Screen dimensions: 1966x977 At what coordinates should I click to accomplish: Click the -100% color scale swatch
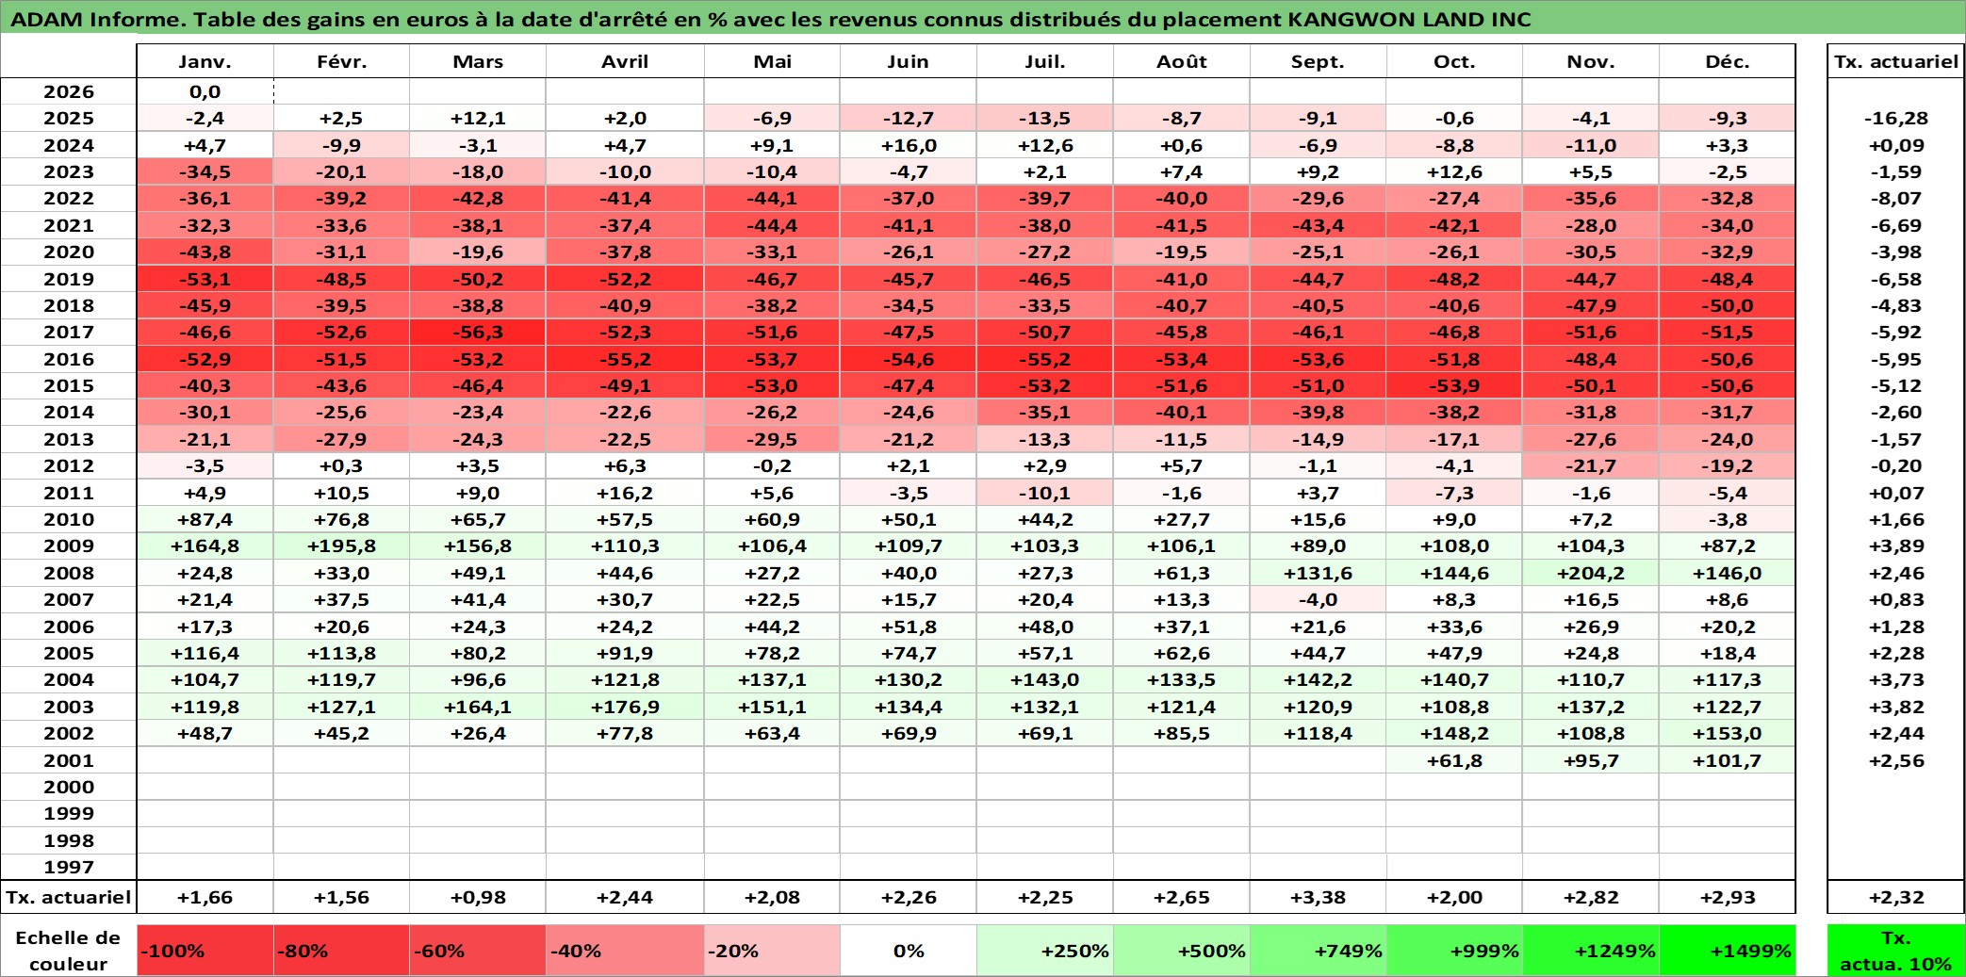pos(205,951)
